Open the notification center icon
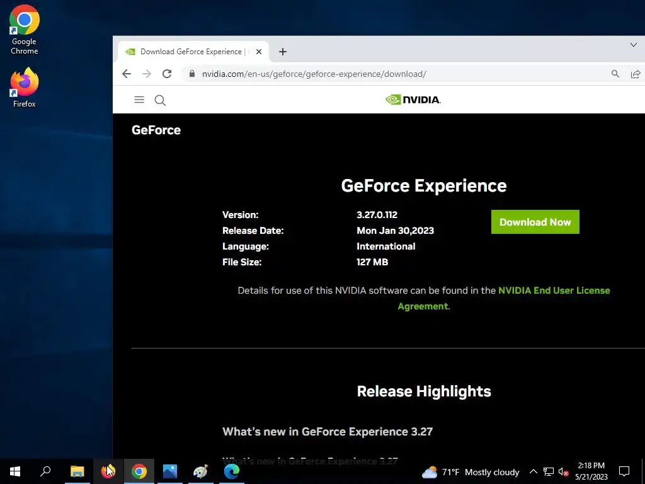This screenshot has width=645, height=484. coord(624,471)
